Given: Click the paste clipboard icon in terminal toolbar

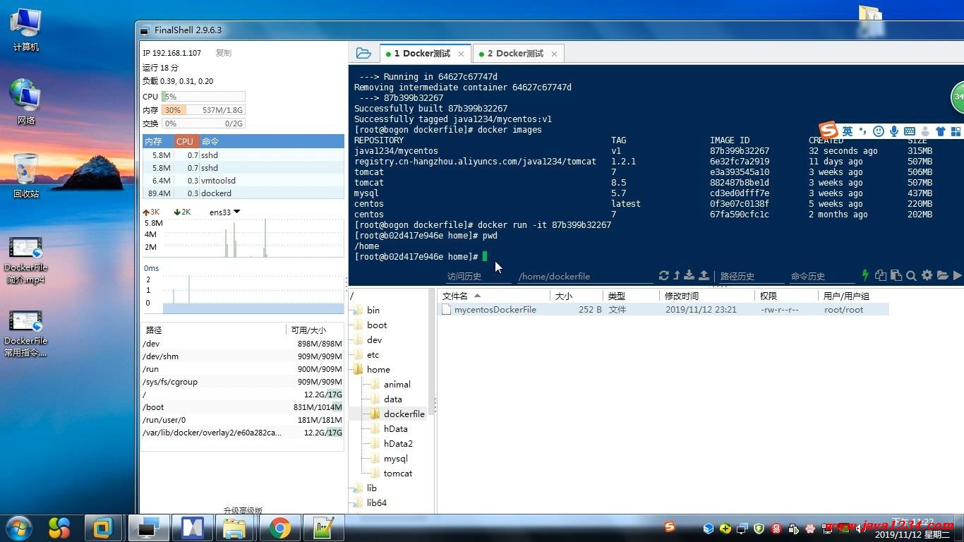Looking at the screenshot, I should [x=896, y=275].
